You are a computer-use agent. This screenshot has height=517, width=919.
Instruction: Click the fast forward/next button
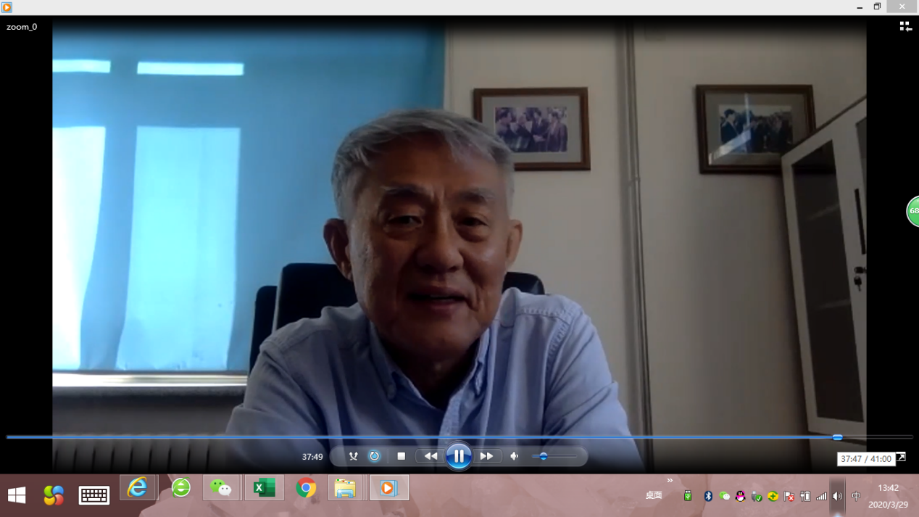tap(486, 456)
